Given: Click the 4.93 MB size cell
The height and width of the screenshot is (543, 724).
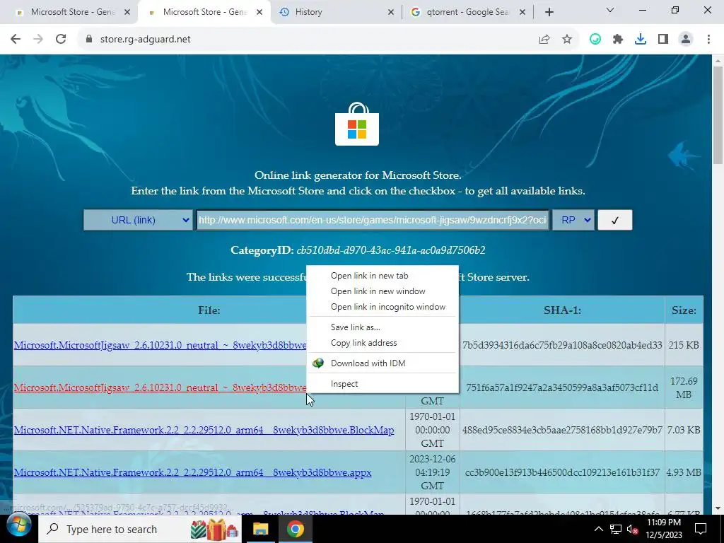Looking at the screenshot, I should [x=684, y=473].
